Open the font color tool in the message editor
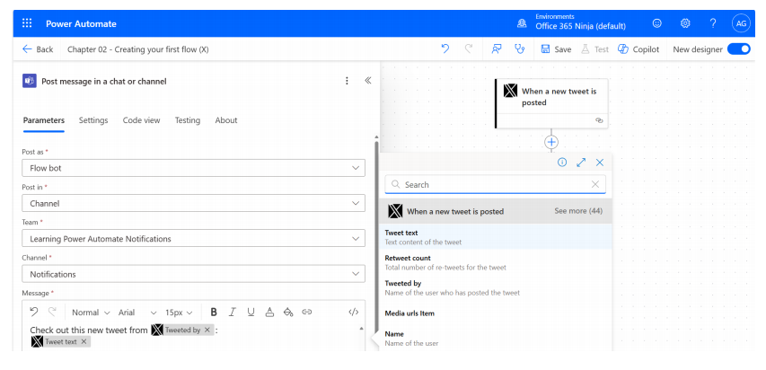Screen dimensions: 766x370 [x=269, y=312]
